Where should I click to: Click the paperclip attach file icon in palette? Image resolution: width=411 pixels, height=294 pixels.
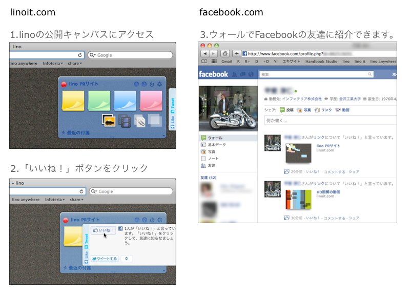[x=140, y=121]
